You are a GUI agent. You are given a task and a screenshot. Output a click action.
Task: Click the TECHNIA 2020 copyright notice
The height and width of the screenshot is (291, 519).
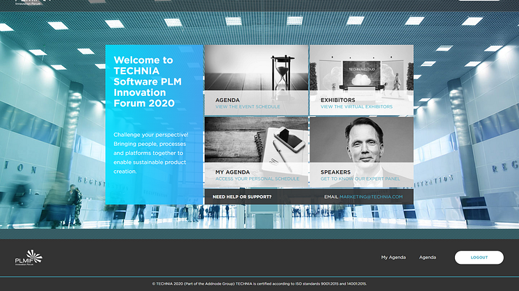(x=259, y=284)
